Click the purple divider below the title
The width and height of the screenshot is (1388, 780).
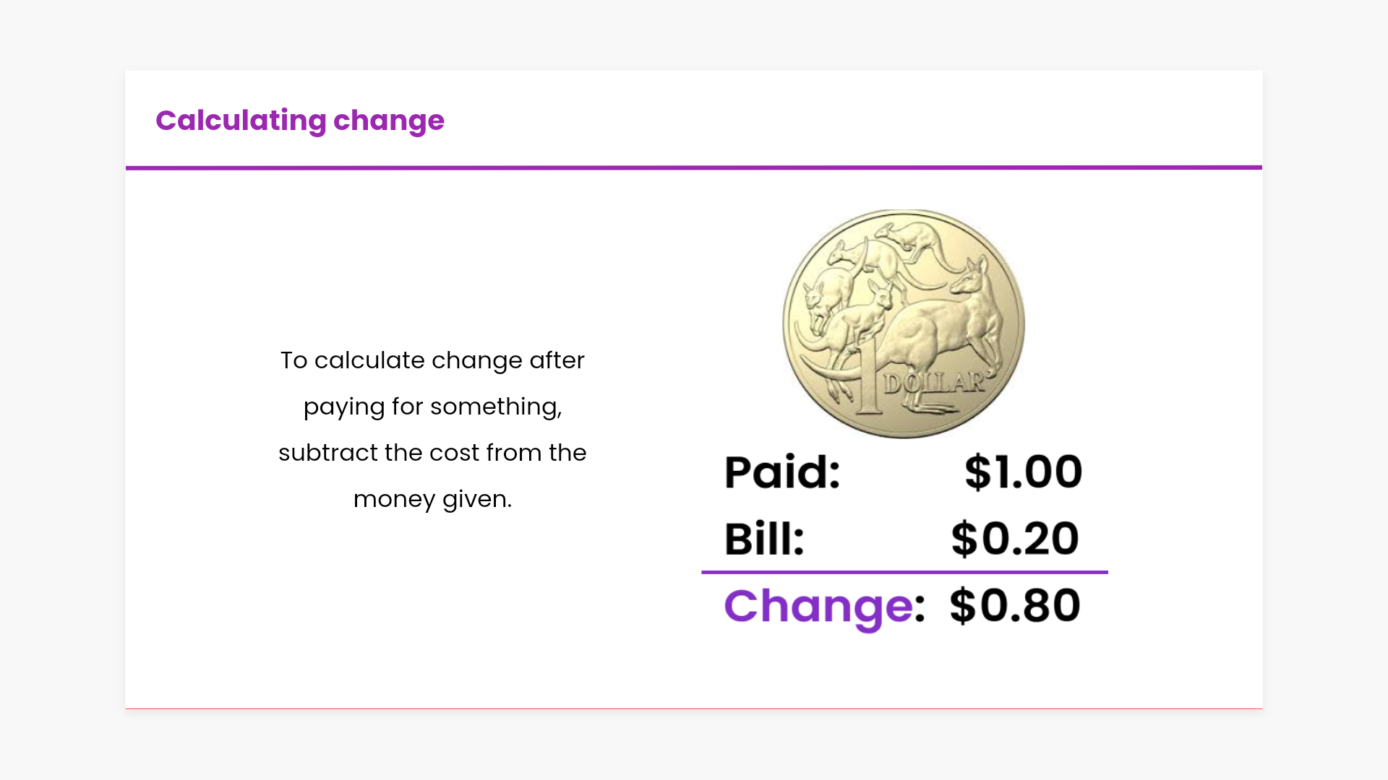pyautogui.click(x=693, y=168)
